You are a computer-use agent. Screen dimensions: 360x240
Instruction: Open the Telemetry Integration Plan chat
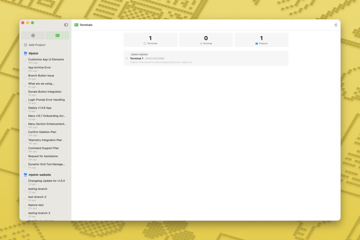pyautogui.click(x=46, y=142)
